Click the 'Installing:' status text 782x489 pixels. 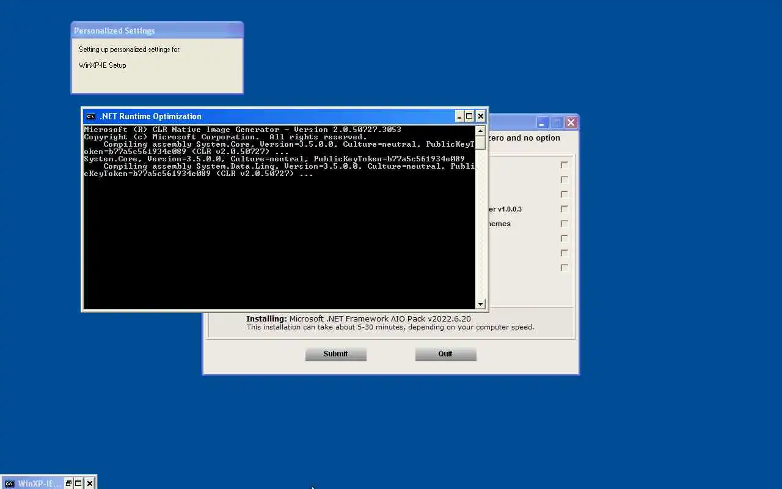(x=266, y=318)
